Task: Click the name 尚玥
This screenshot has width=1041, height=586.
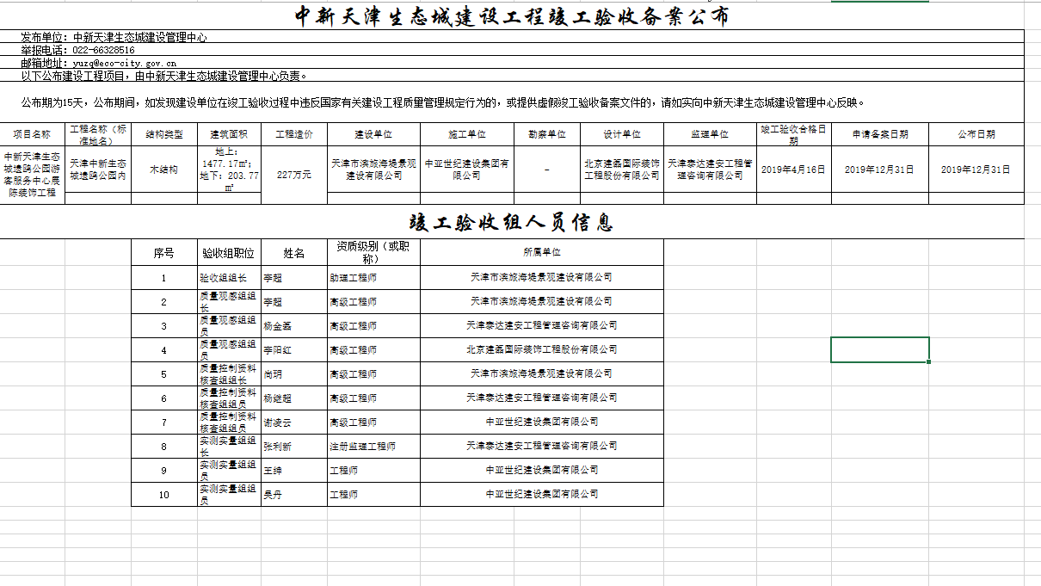Action: coord(294,374)
